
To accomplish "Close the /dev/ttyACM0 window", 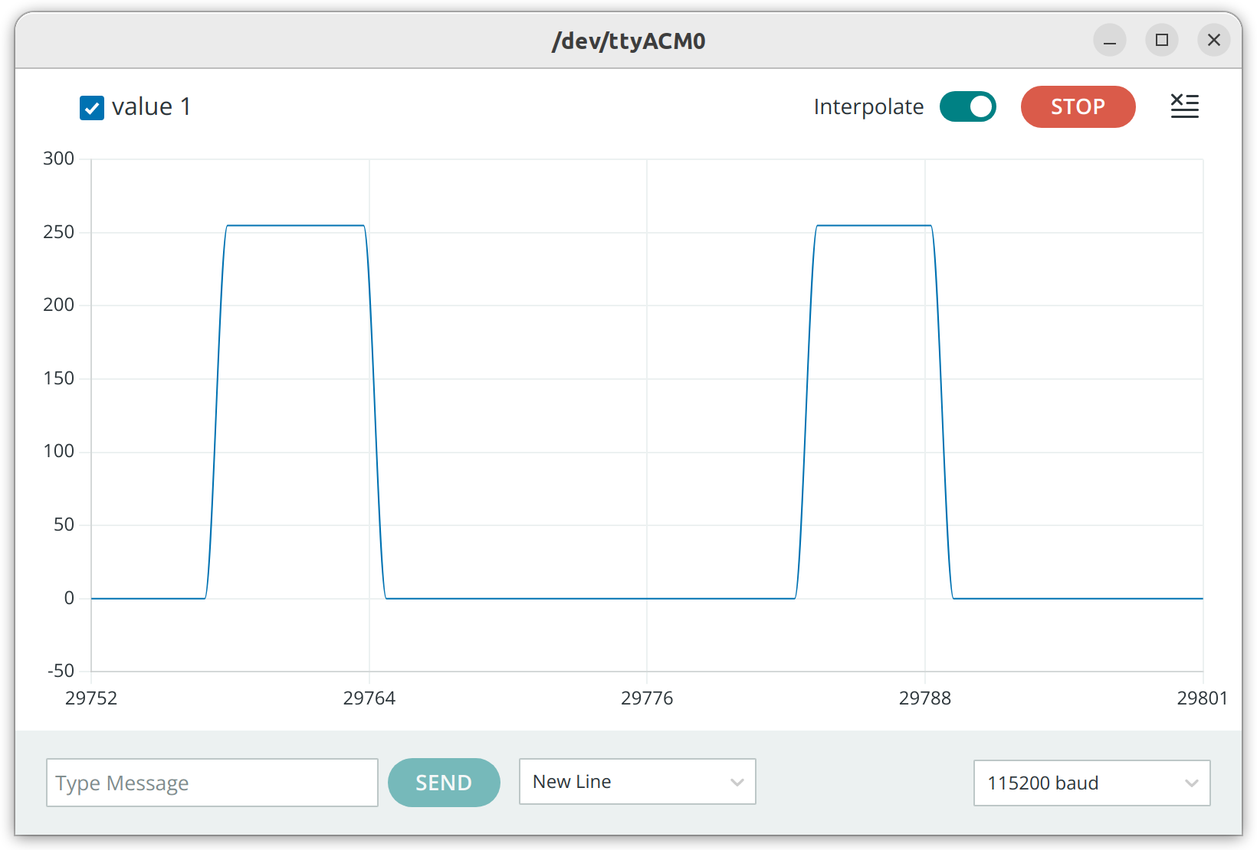I will point(1214,40).
